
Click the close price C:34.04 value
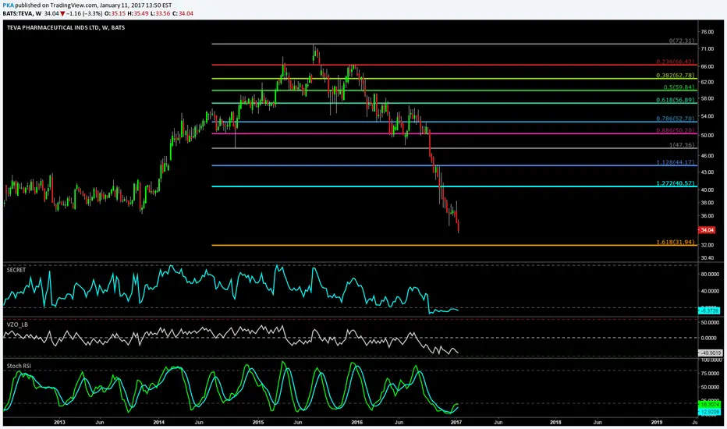[183, 13]
